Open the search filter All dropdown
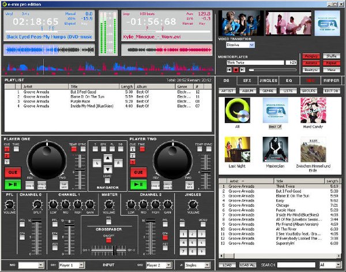This screenshot has width=346, height=272. point(339,264)
